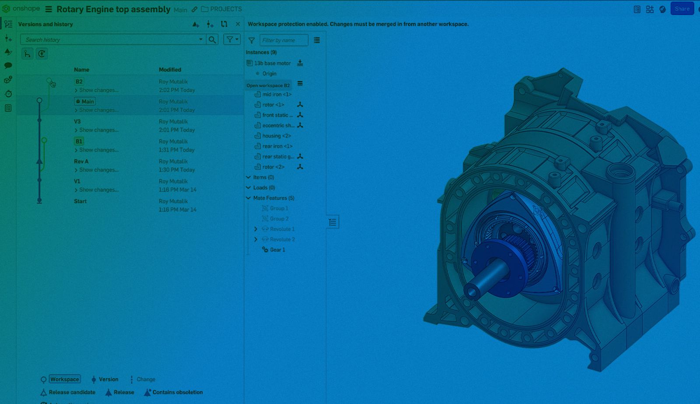Toggle the Workspace legend filter
Screen dimensions: 700x404
(64, 379)
